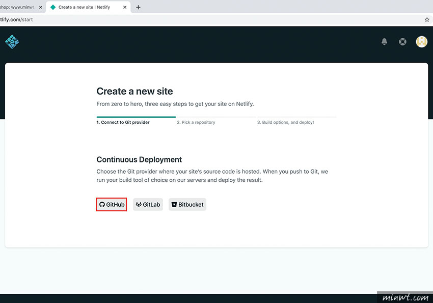The width and height of the screenshot is (433, 303).
Task: Open the support lifebuoy icon
Action: (x=402, y=42)
